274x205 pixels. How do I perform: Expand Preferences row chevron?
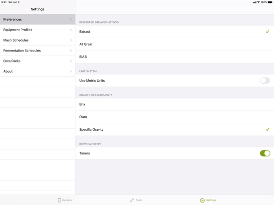coord(71,19)
